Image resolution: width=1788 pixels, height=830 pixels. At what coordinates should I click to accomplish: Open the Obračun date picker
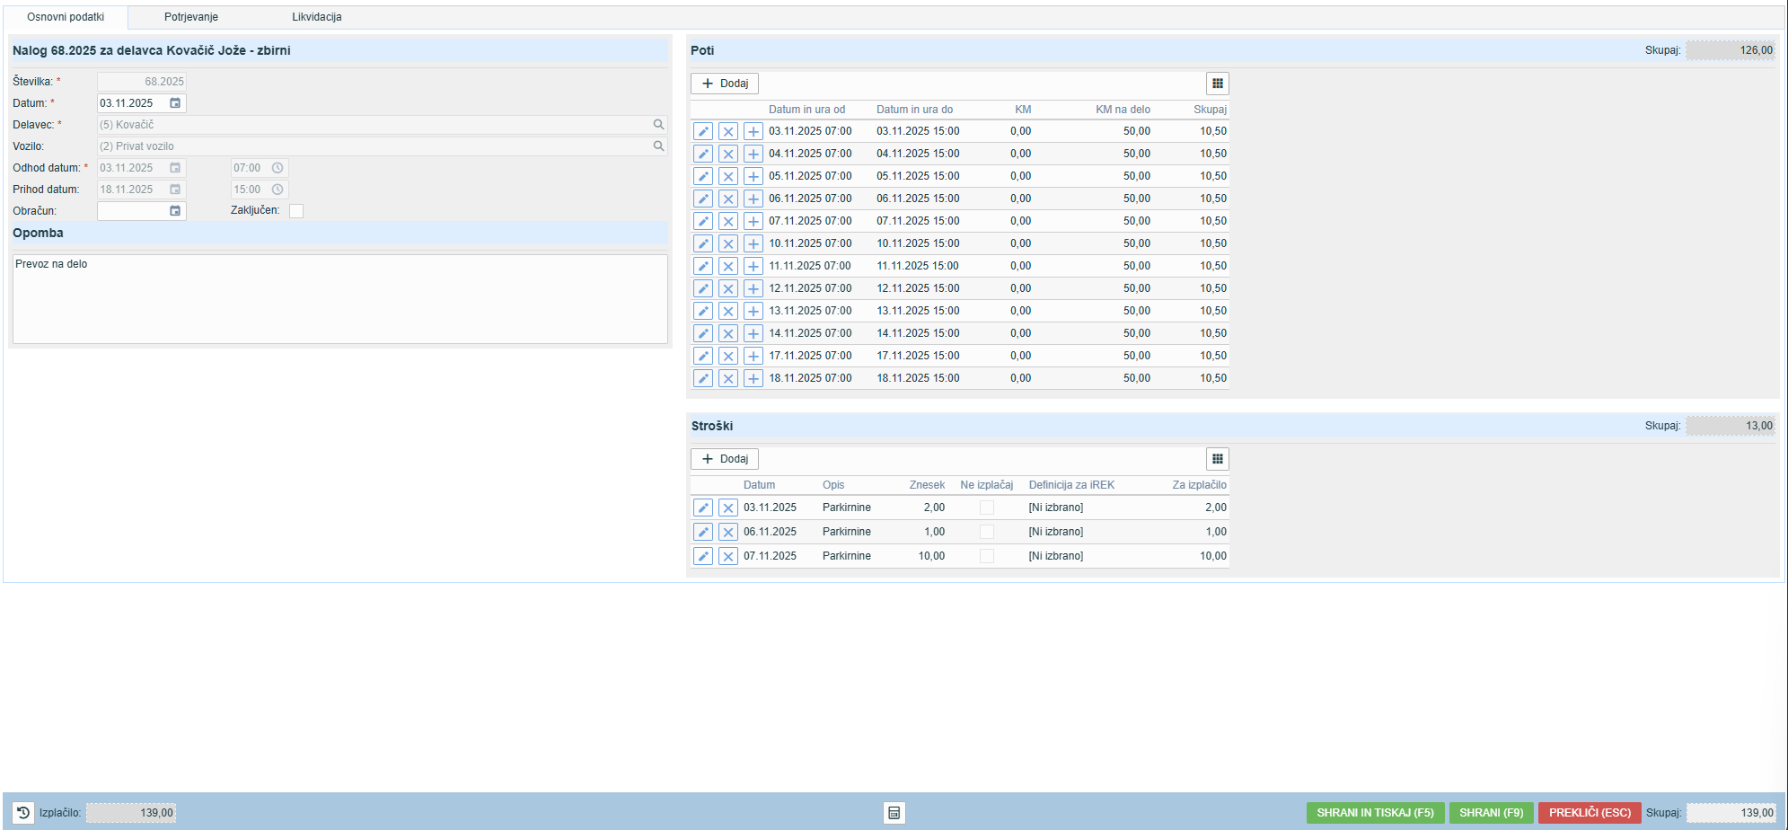point(175,211)
